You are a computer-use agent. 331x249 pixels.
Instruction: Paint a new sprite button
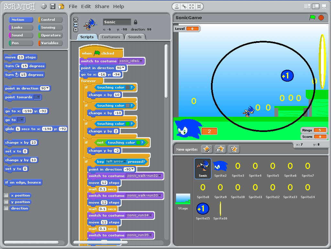click(x=206, y=149)
